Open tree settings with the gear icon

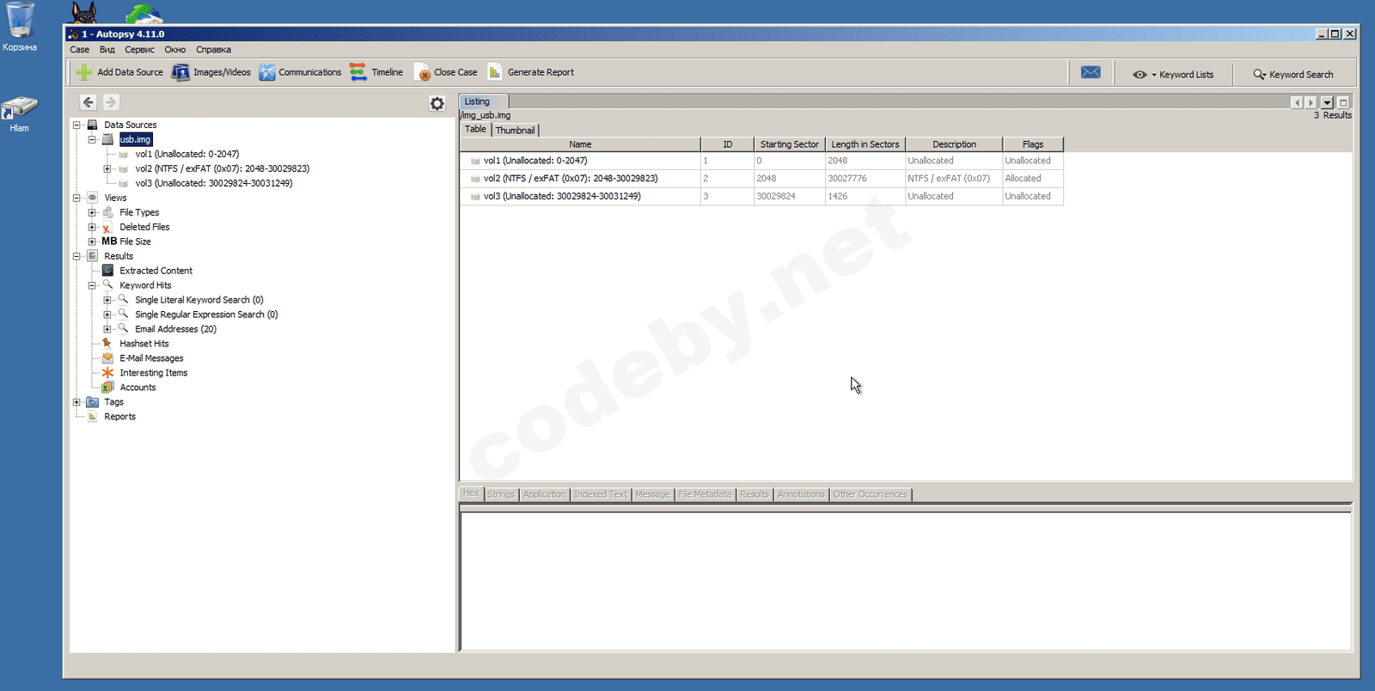click(x=437, y=103)
